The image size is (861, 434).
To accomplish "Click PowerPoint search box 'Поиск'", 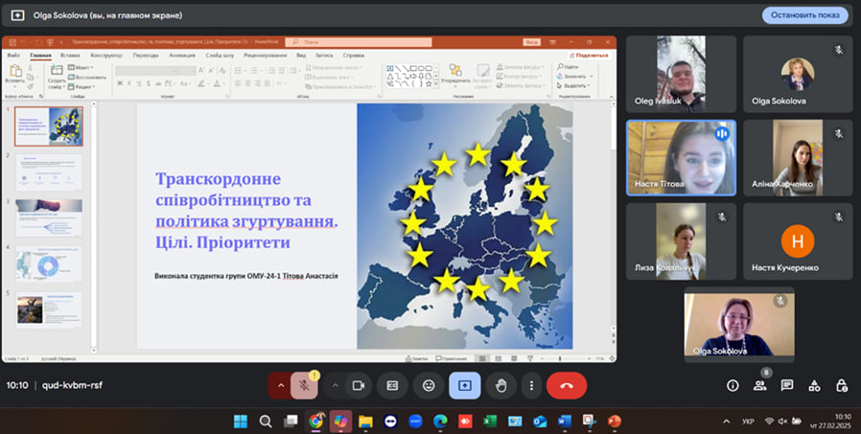I will 359,42.
